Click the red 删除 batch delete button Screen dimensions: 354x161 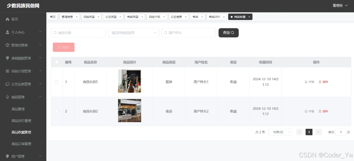(64, 47)
